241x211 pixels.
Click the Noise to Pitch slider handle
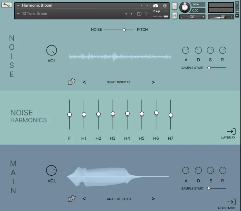pyautogui.click(x=124, y=30)
